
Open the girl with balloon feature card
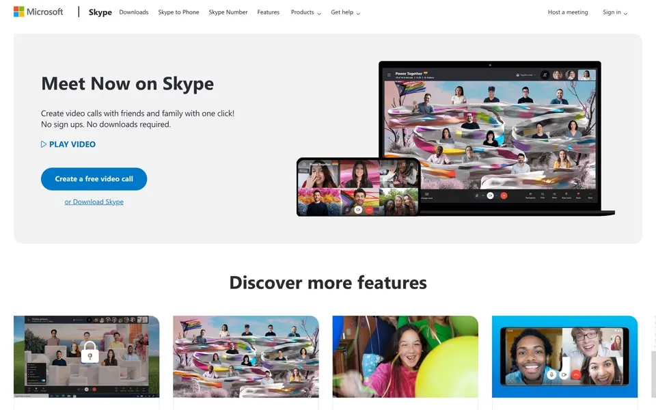pyautogui.click(x=405, y=357)
